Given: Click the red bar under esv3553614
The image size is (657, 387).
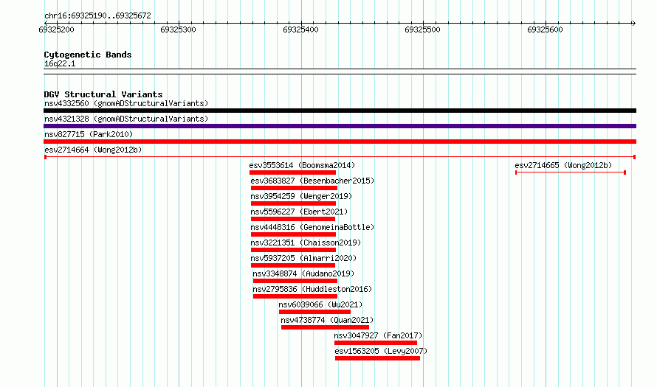Looking at the screenshot, I should click(292, 172).
